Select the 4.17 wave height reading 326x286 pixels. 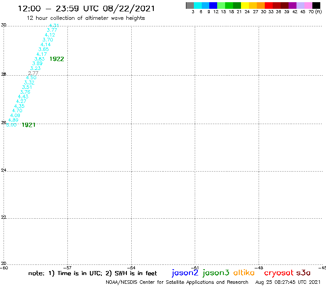[x=41, y=54]
